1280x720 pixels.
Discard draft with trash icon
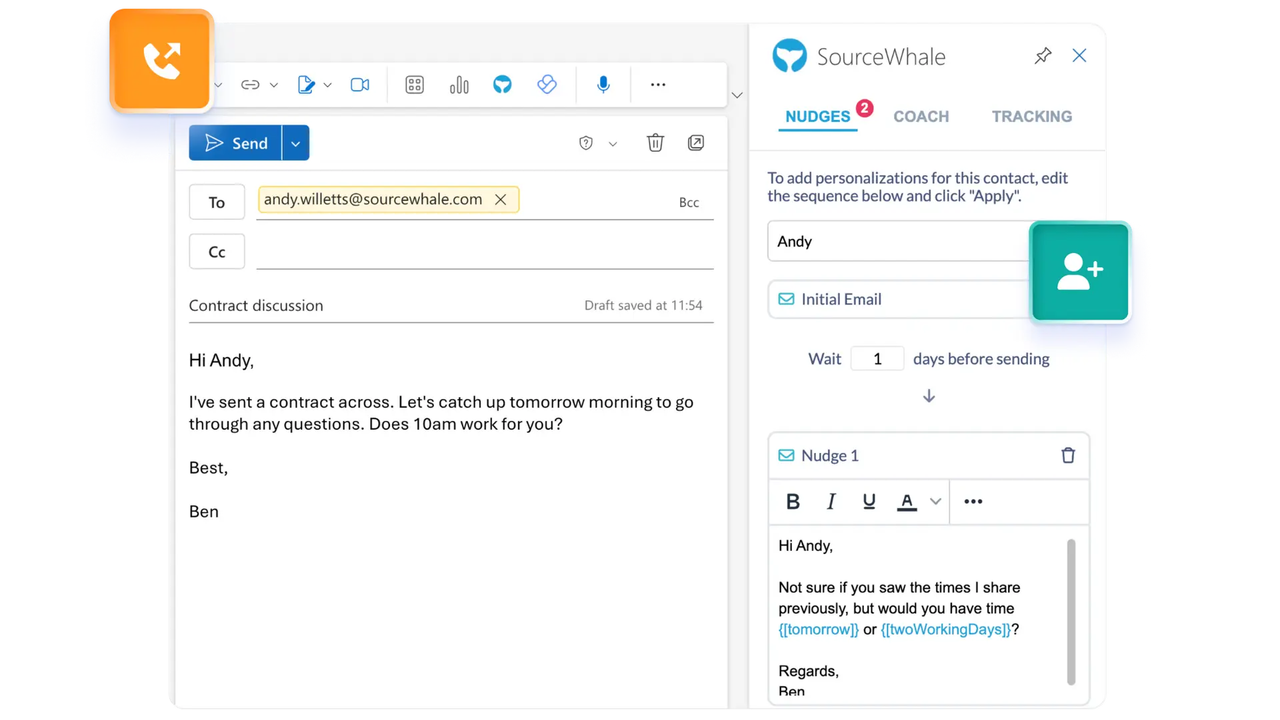point(655,143)
